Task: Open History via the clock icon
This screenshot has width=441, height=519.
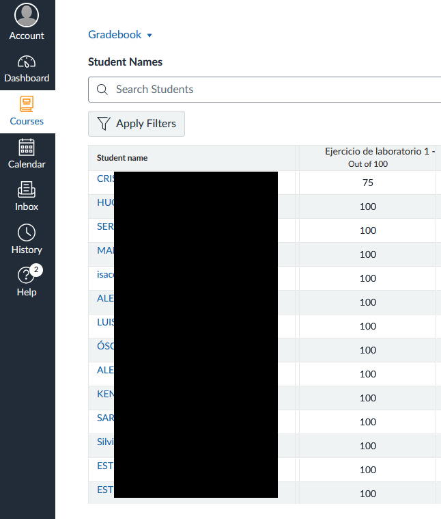Action: click(x=27, y=232)
